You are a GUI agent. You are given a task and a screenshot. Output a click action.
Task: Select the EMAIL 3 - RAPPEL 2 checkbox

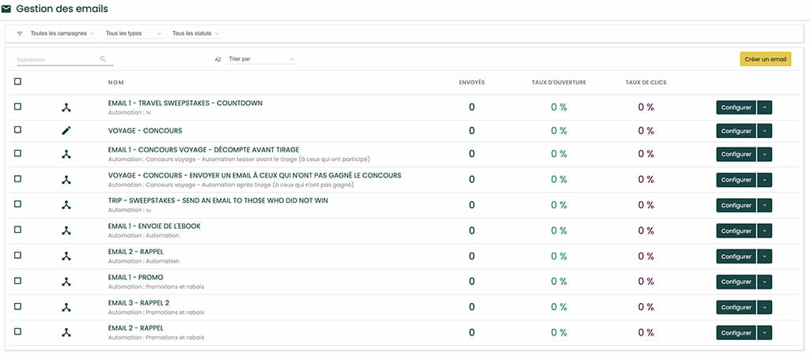click(17, 306)
